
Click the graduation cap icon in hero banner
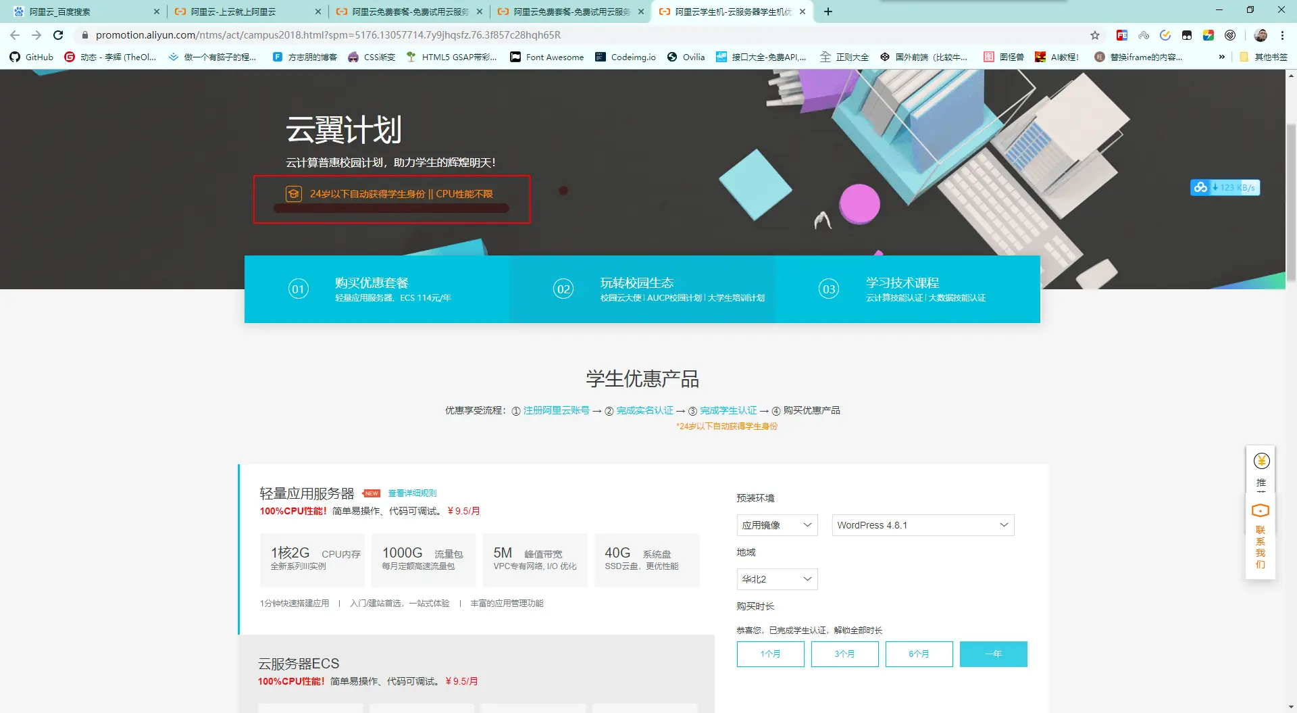[293, 194]
